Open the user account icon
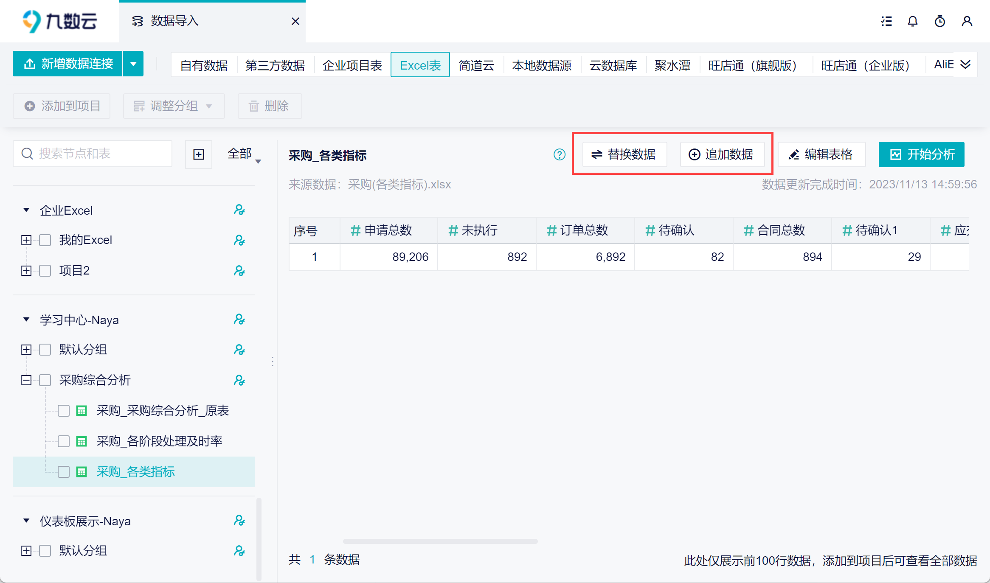The height and width of the screenshot is (583, 990). (967, 21)
